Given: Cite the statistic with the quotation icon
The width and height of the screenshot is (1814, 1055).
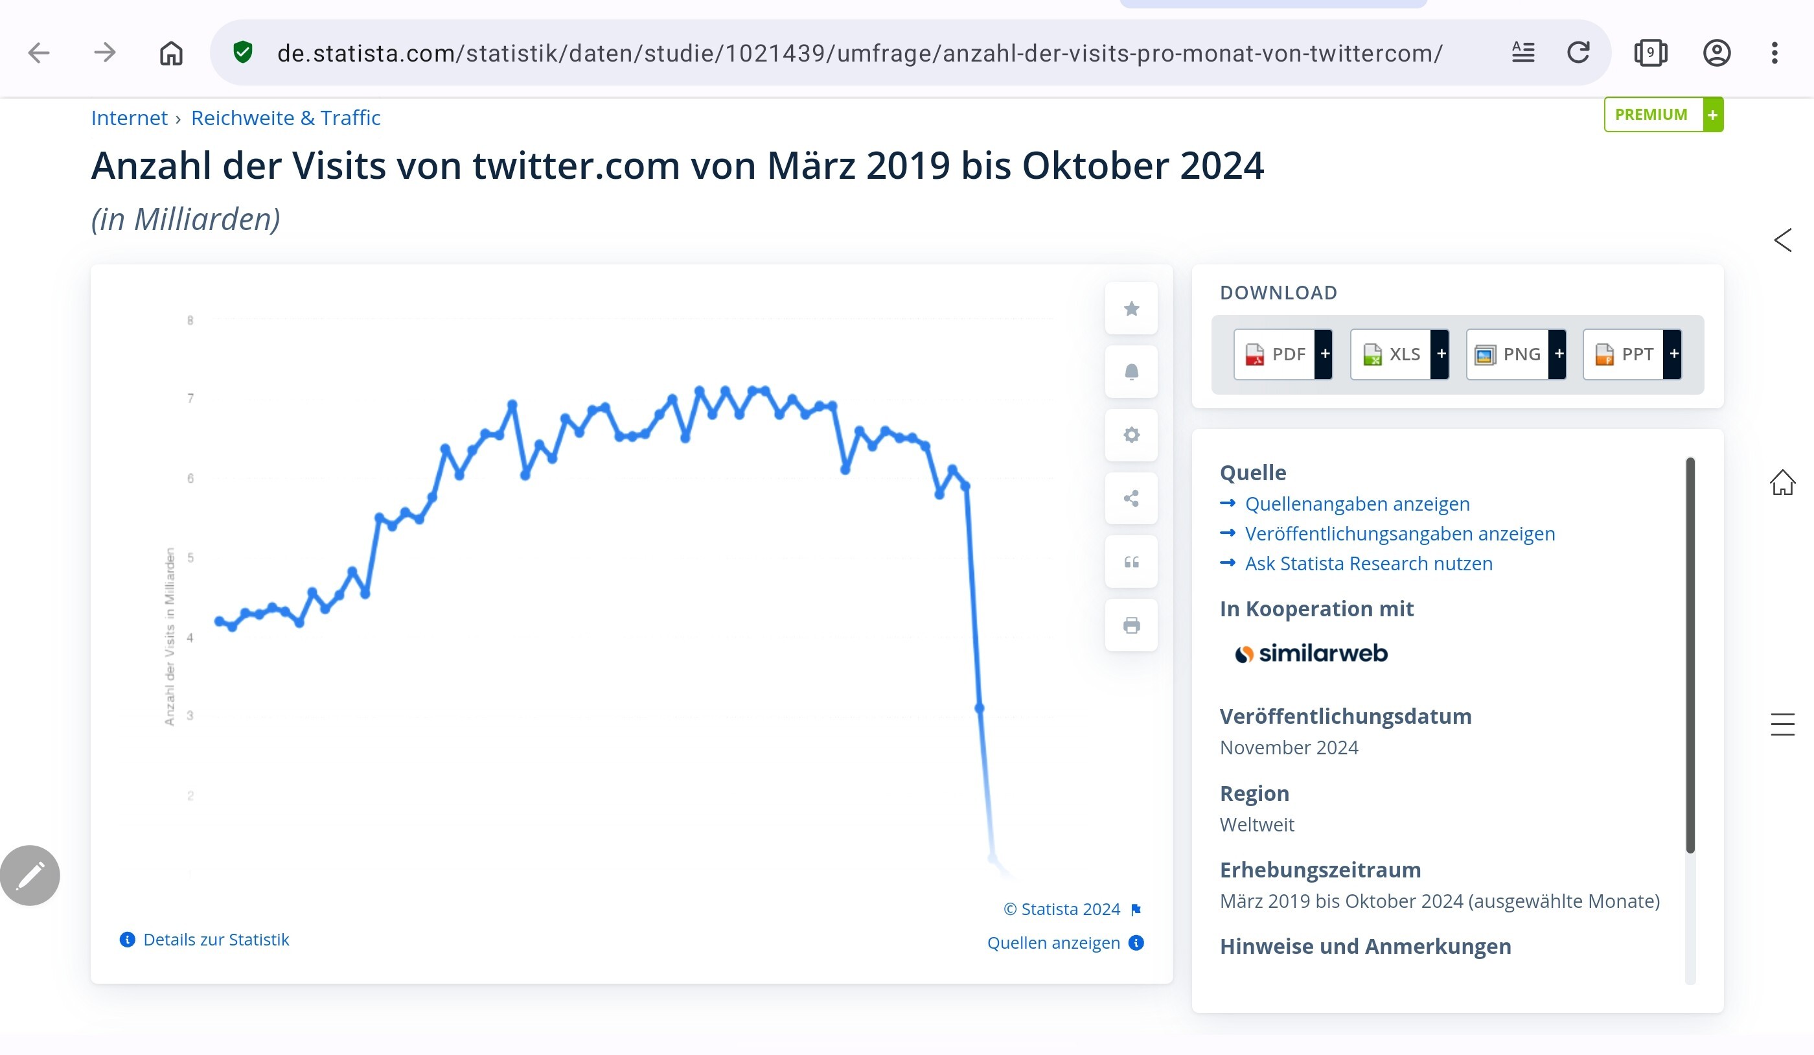Looking at the screenshot, I should pos(1131,562).
